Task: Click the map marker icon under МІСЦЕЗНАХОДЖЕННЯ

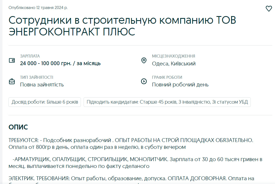Action: (x=144, y=61)
